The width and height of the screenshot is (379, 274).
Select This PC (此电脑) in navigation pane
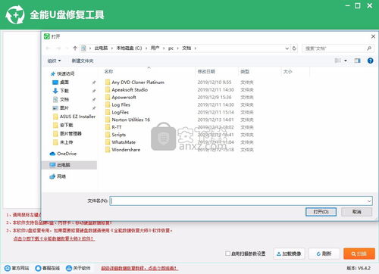(x=69, y=165)
